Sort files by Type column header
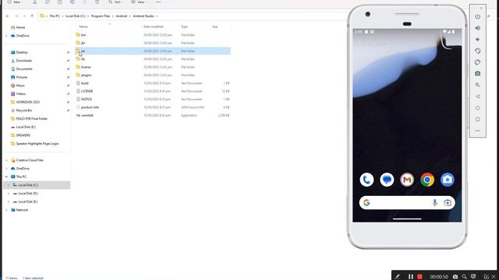Viewport: 499px width, 280px height. (184, 26)
